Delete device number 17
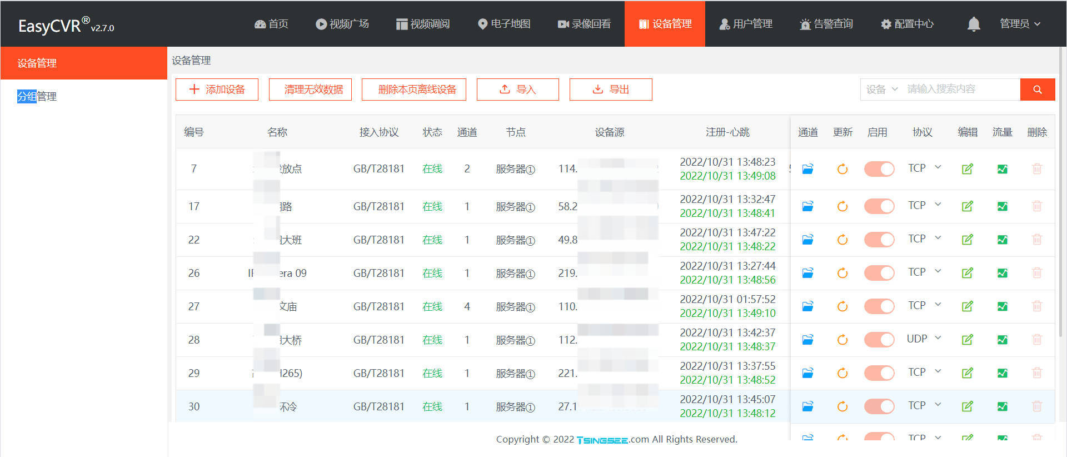1067x457 pixels. [1037, 207]
